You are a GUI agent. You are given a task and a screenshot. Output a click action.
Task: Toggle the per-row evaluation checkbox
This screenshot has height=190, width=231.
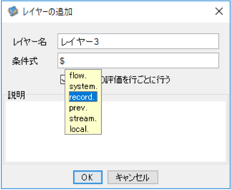point(63,80)
